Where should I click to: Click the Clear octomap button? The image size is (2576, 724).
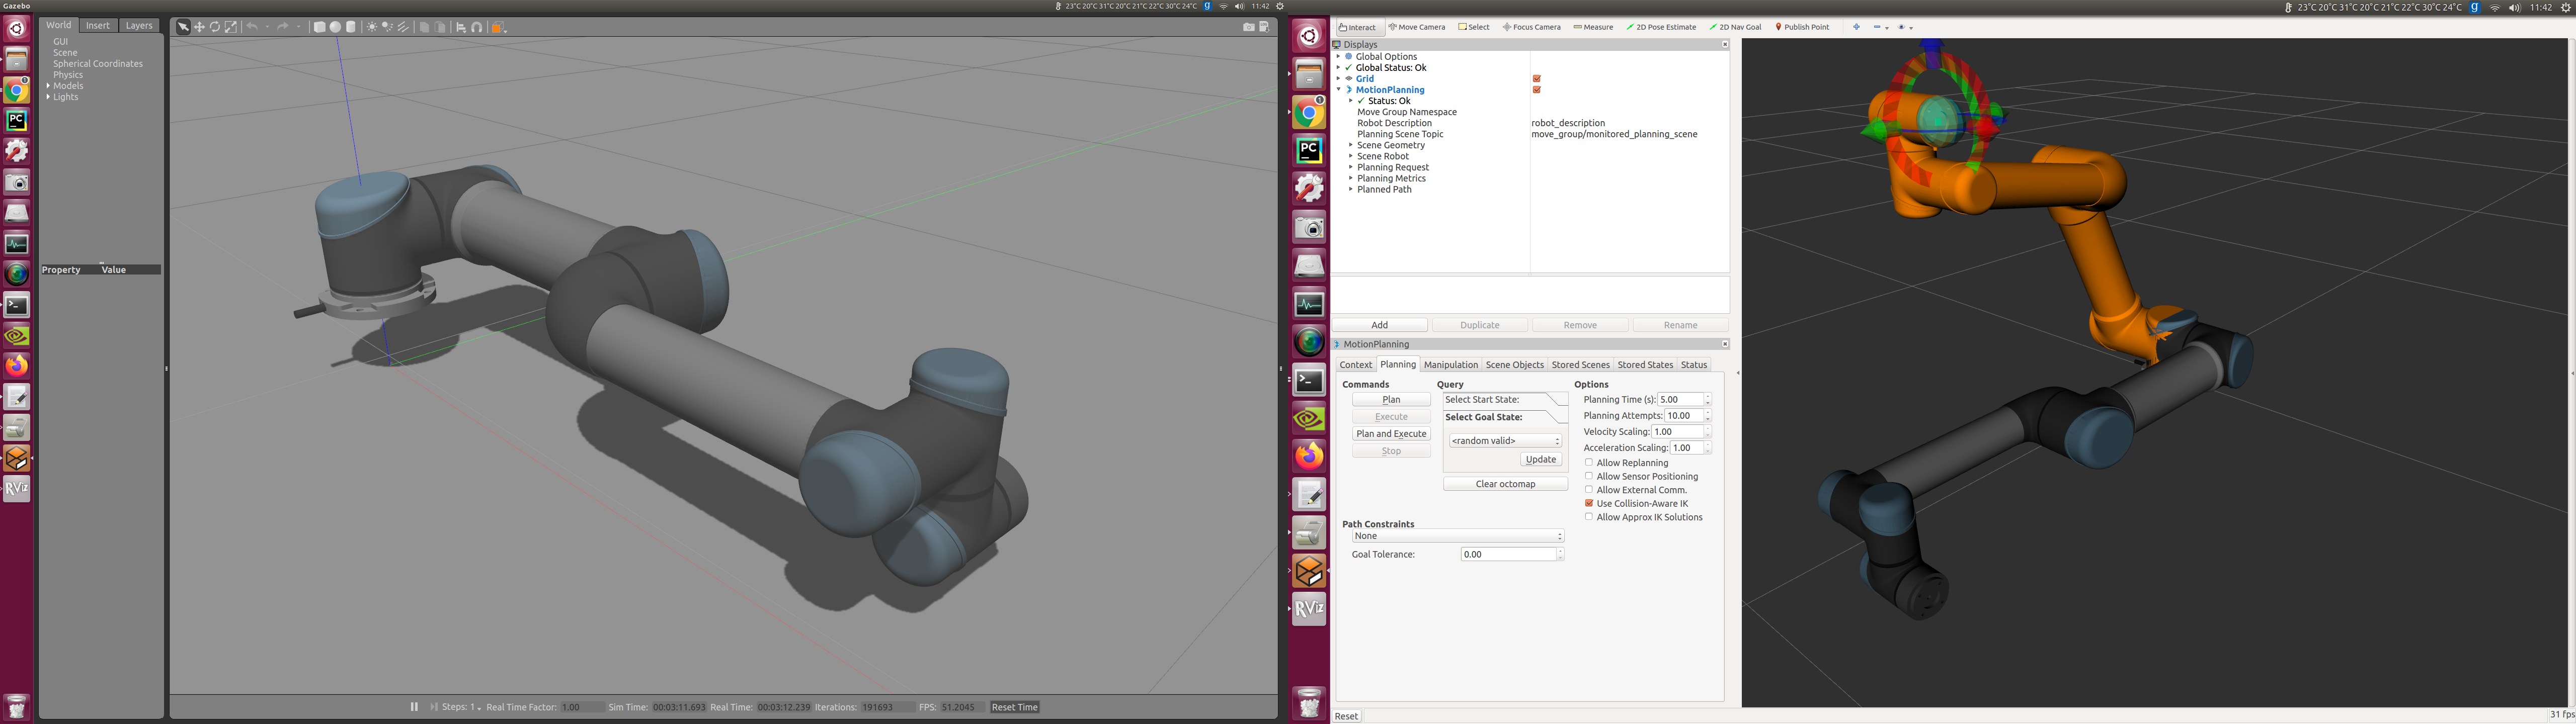tap(1505, 484)
